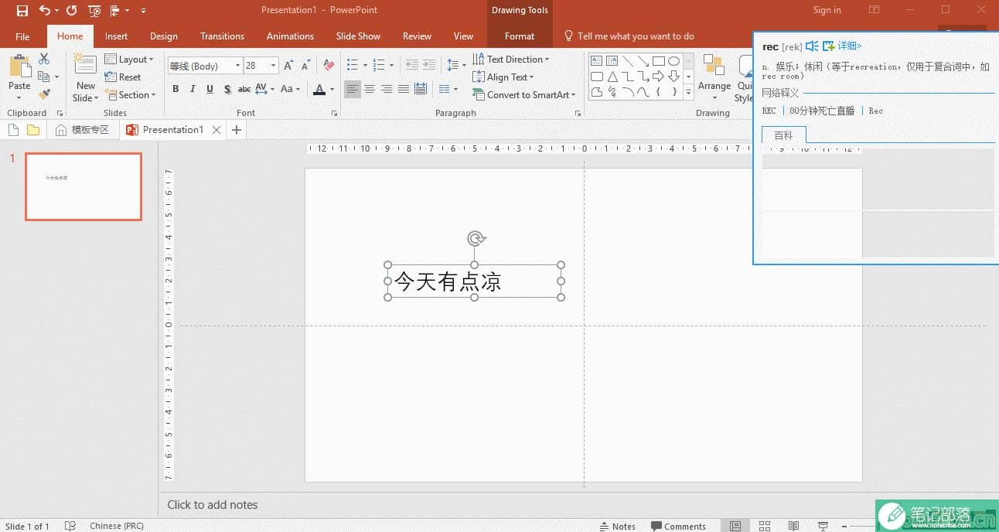Toggle text shadow

tap(227, 89)
